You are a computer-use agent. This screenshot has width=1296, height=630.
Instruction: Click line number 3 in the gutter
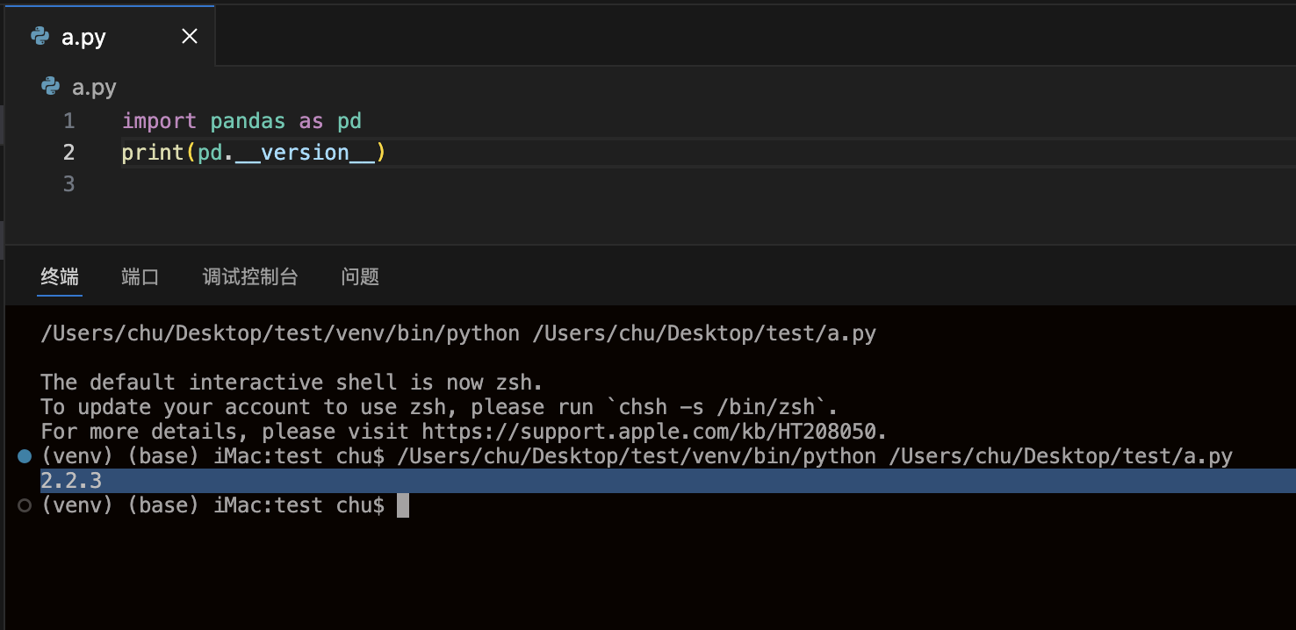(x=68, y=184)
